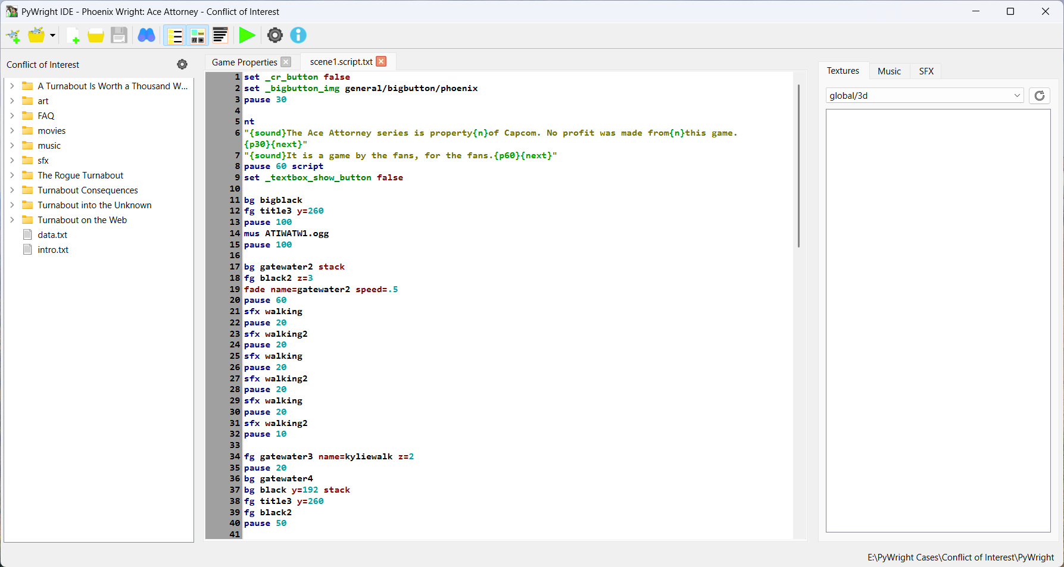Select the scene1.script.txt tab
This screenshot has width=1064, height=567.
coord(341,62)
